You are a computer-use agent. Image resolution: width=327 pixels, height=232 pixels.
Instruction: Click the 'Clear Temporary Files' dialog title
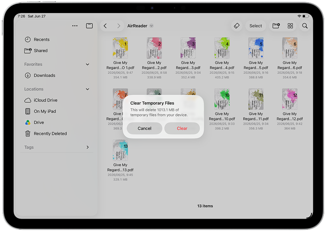(x=152, y=103)
